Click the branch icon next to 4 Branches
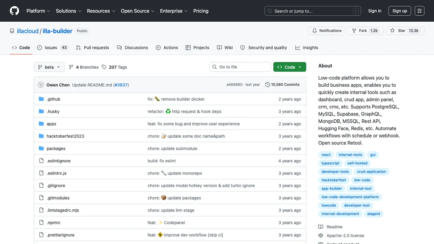 pyautogui.click(x=71, y=67)
